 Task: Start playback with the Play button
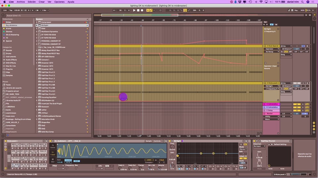[x=134, y=10]
